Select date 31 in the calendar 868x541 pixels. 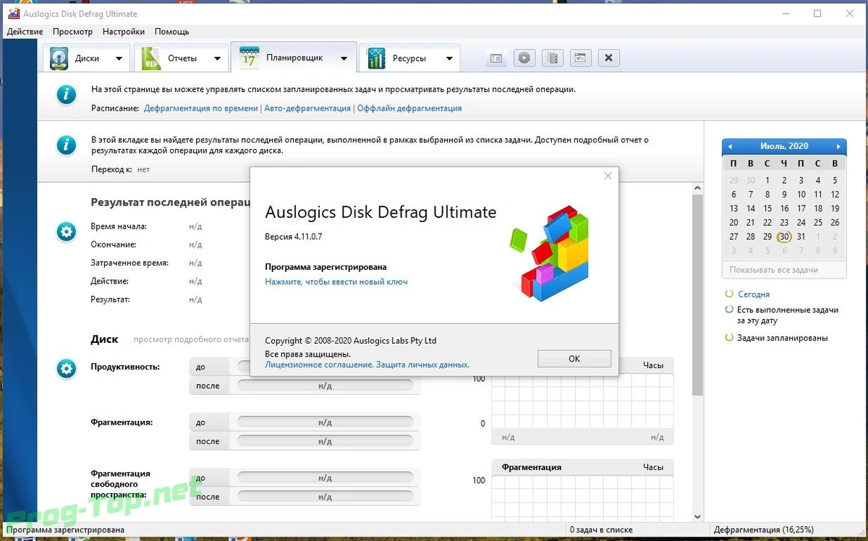801,237
